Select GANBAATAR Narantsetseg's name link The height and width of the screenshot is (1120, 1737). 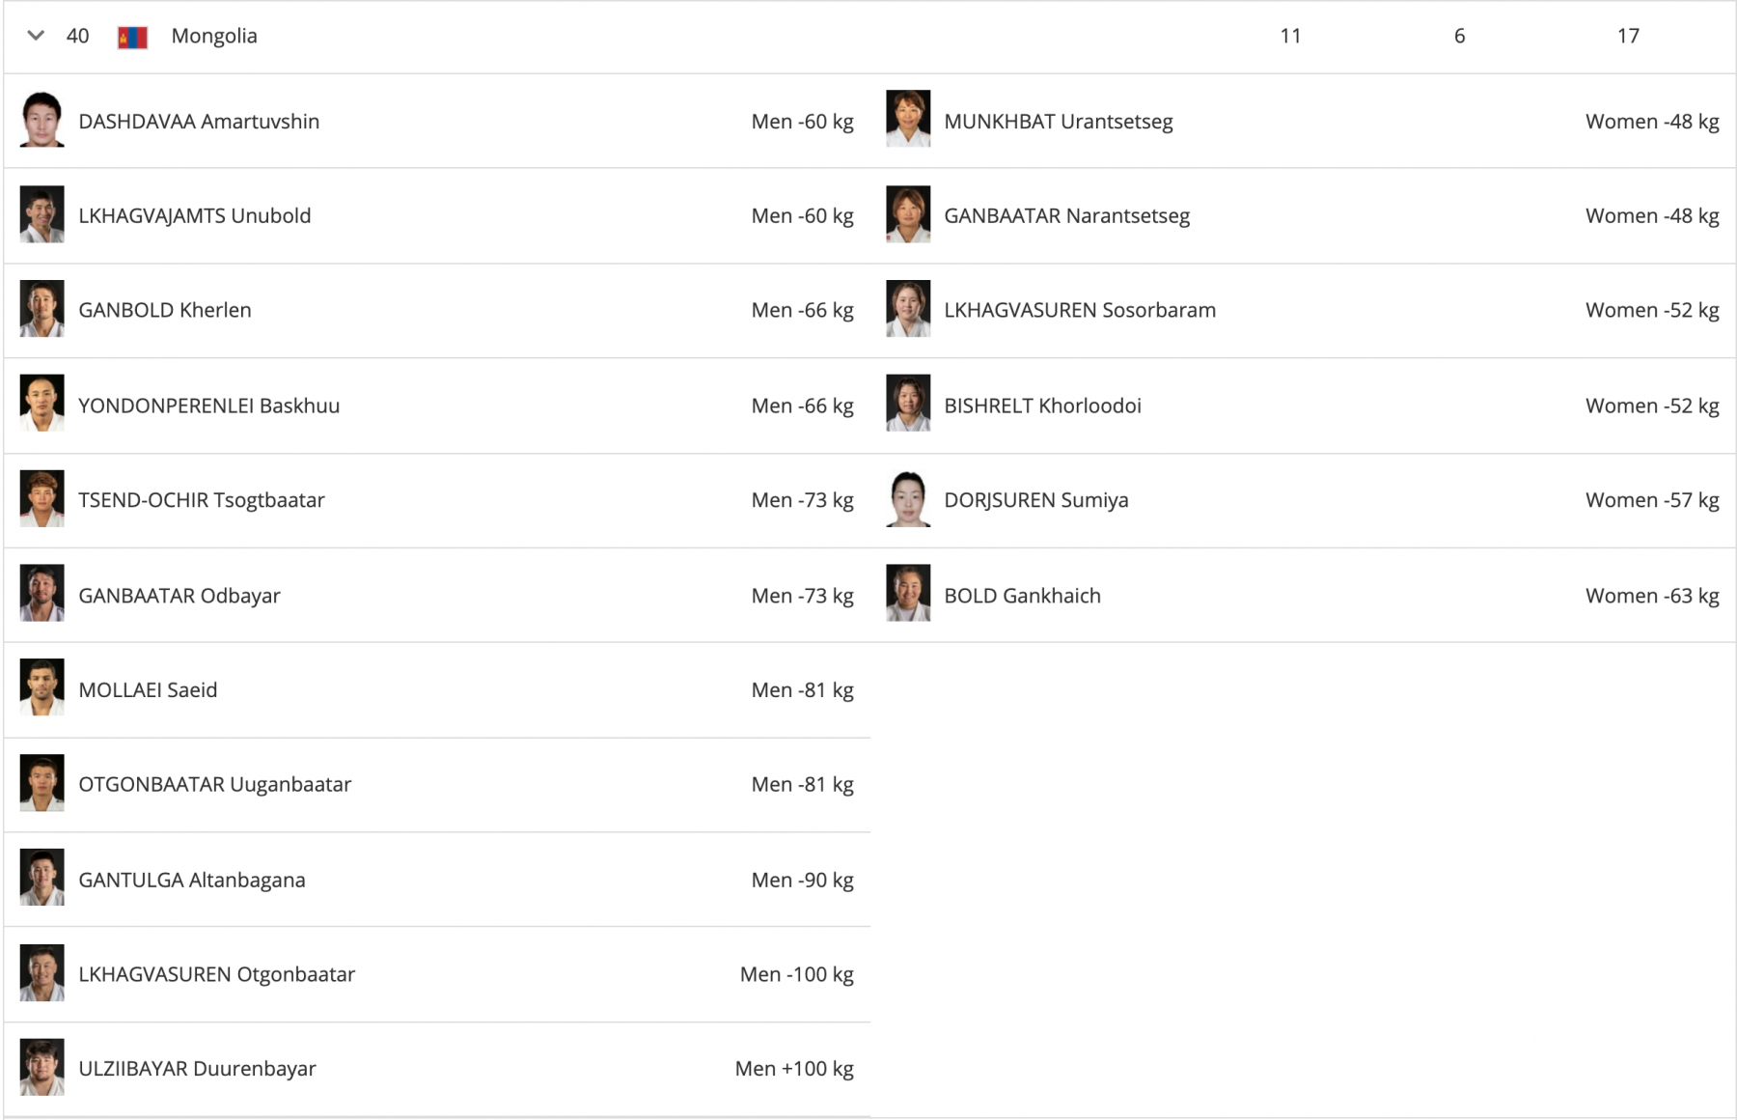click(1066, 215)
